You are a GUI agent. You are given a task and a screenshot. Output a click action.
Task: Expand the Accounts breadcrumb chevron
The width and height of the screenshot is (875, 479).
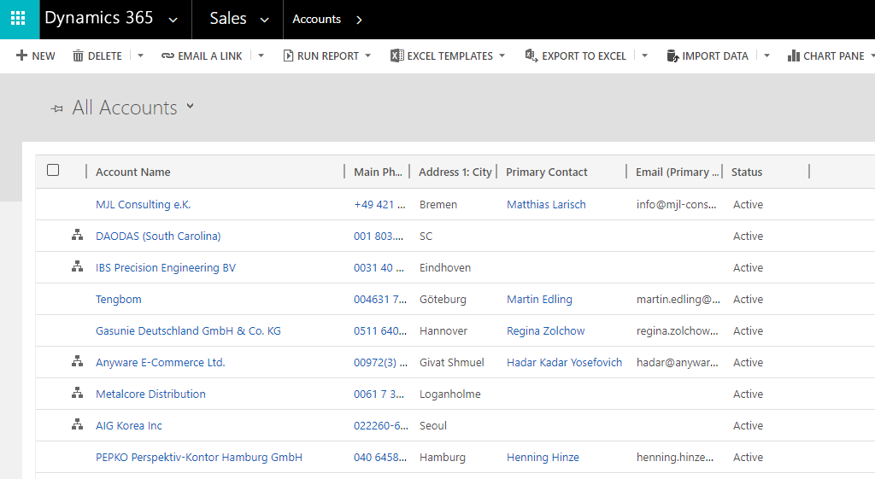click(359, 20)
